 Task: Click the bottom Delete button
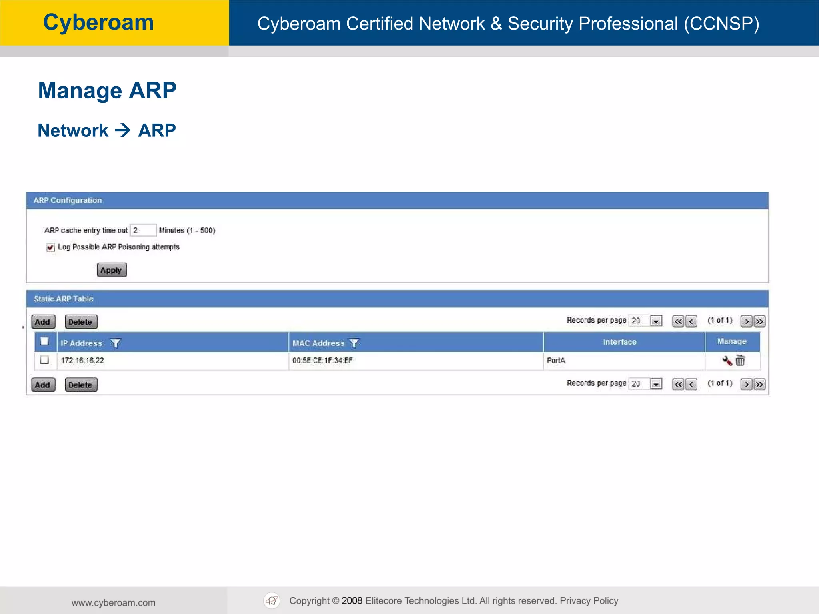[x=81, y=385]
